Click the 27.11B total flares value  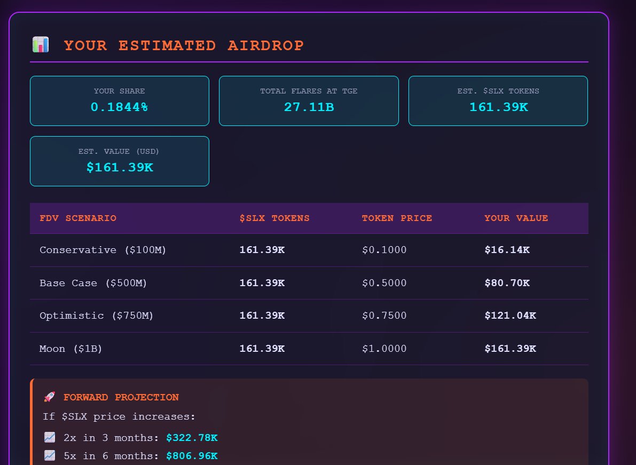(309, 107)
